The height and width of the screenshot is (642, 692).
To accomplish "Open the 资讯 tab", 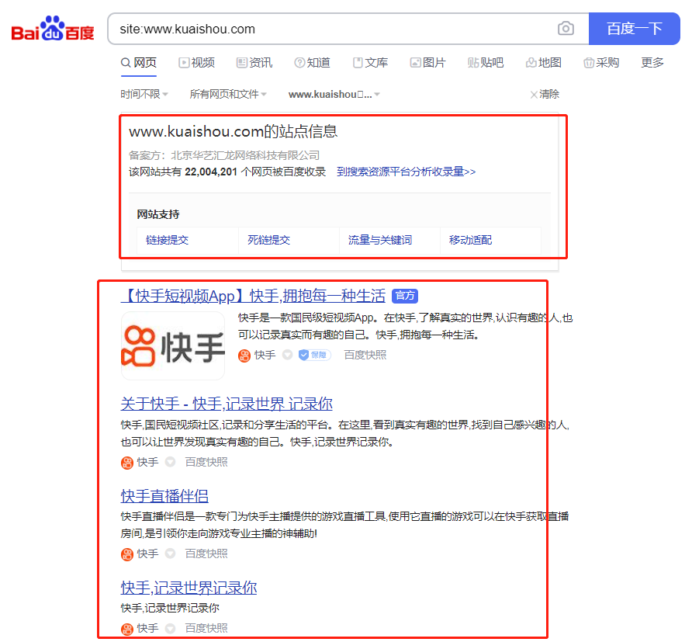I will pos(254,63).
